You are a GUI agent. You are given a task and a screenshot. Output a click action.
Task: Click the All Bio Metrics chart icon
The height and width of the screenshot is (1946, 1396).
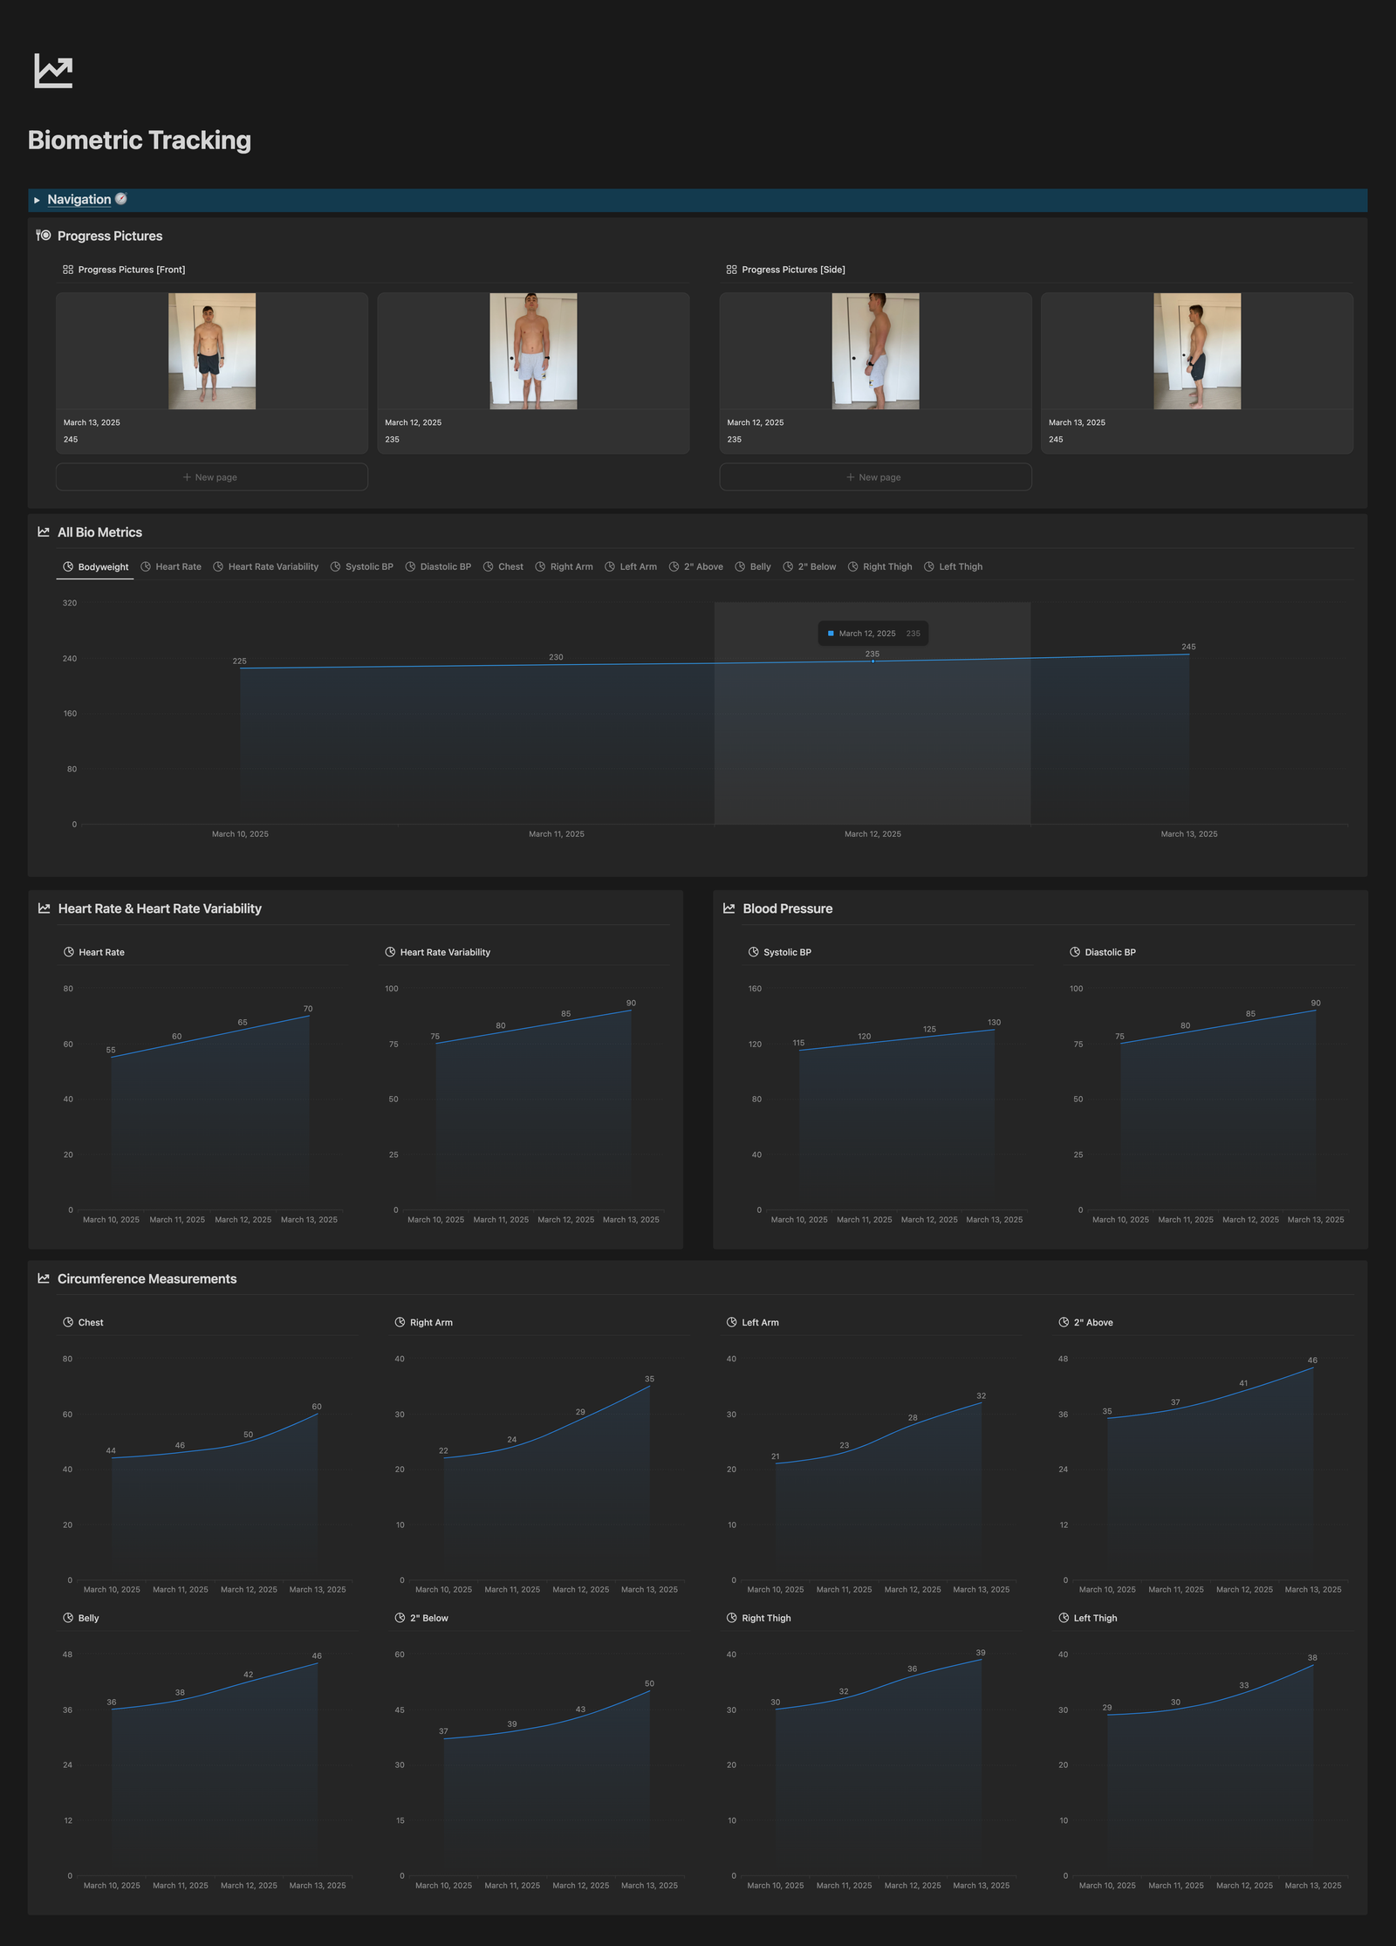44,532
